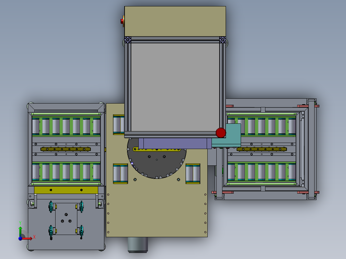Image resolution: width=346 pixels, height=259 pixels.
Task: Select the large gray panel inside the aluminum frame
Action: click(x=175, y=87)
